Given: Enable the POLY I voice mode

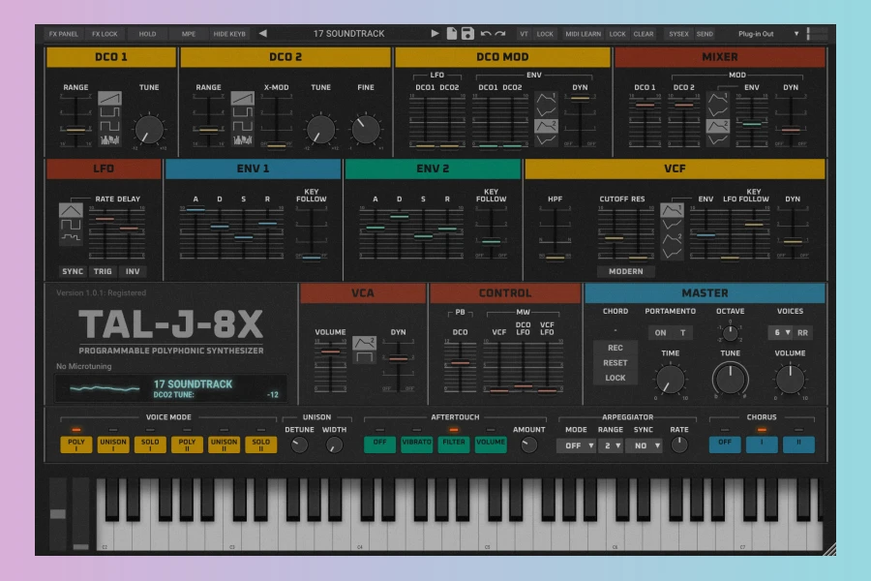Looking at the screenshot, I should [75, 444].
